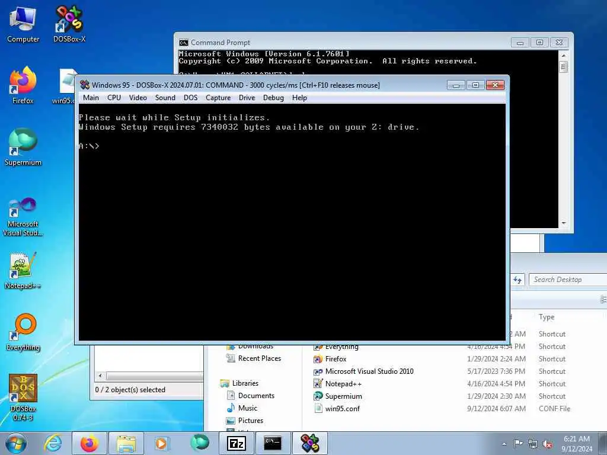
Task: Open the CPU menu in DOSBox-X
Action: click(x=114, y=98)
